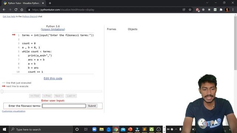Screen dimensions: 237x133
Task: Reload the Python Tutor page
Action: click(x=16, y=10)
